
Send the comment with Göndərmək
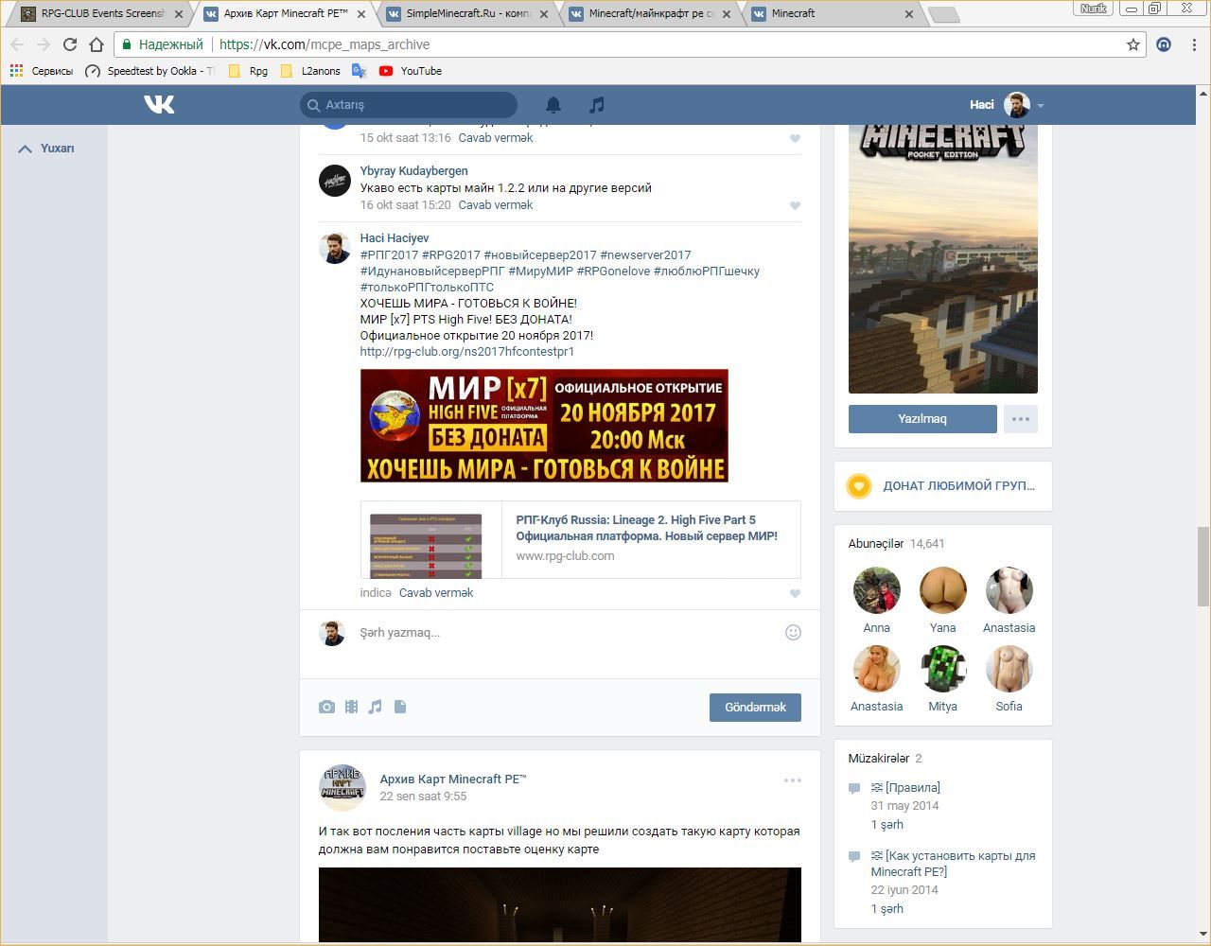click(x=755, y=708)
